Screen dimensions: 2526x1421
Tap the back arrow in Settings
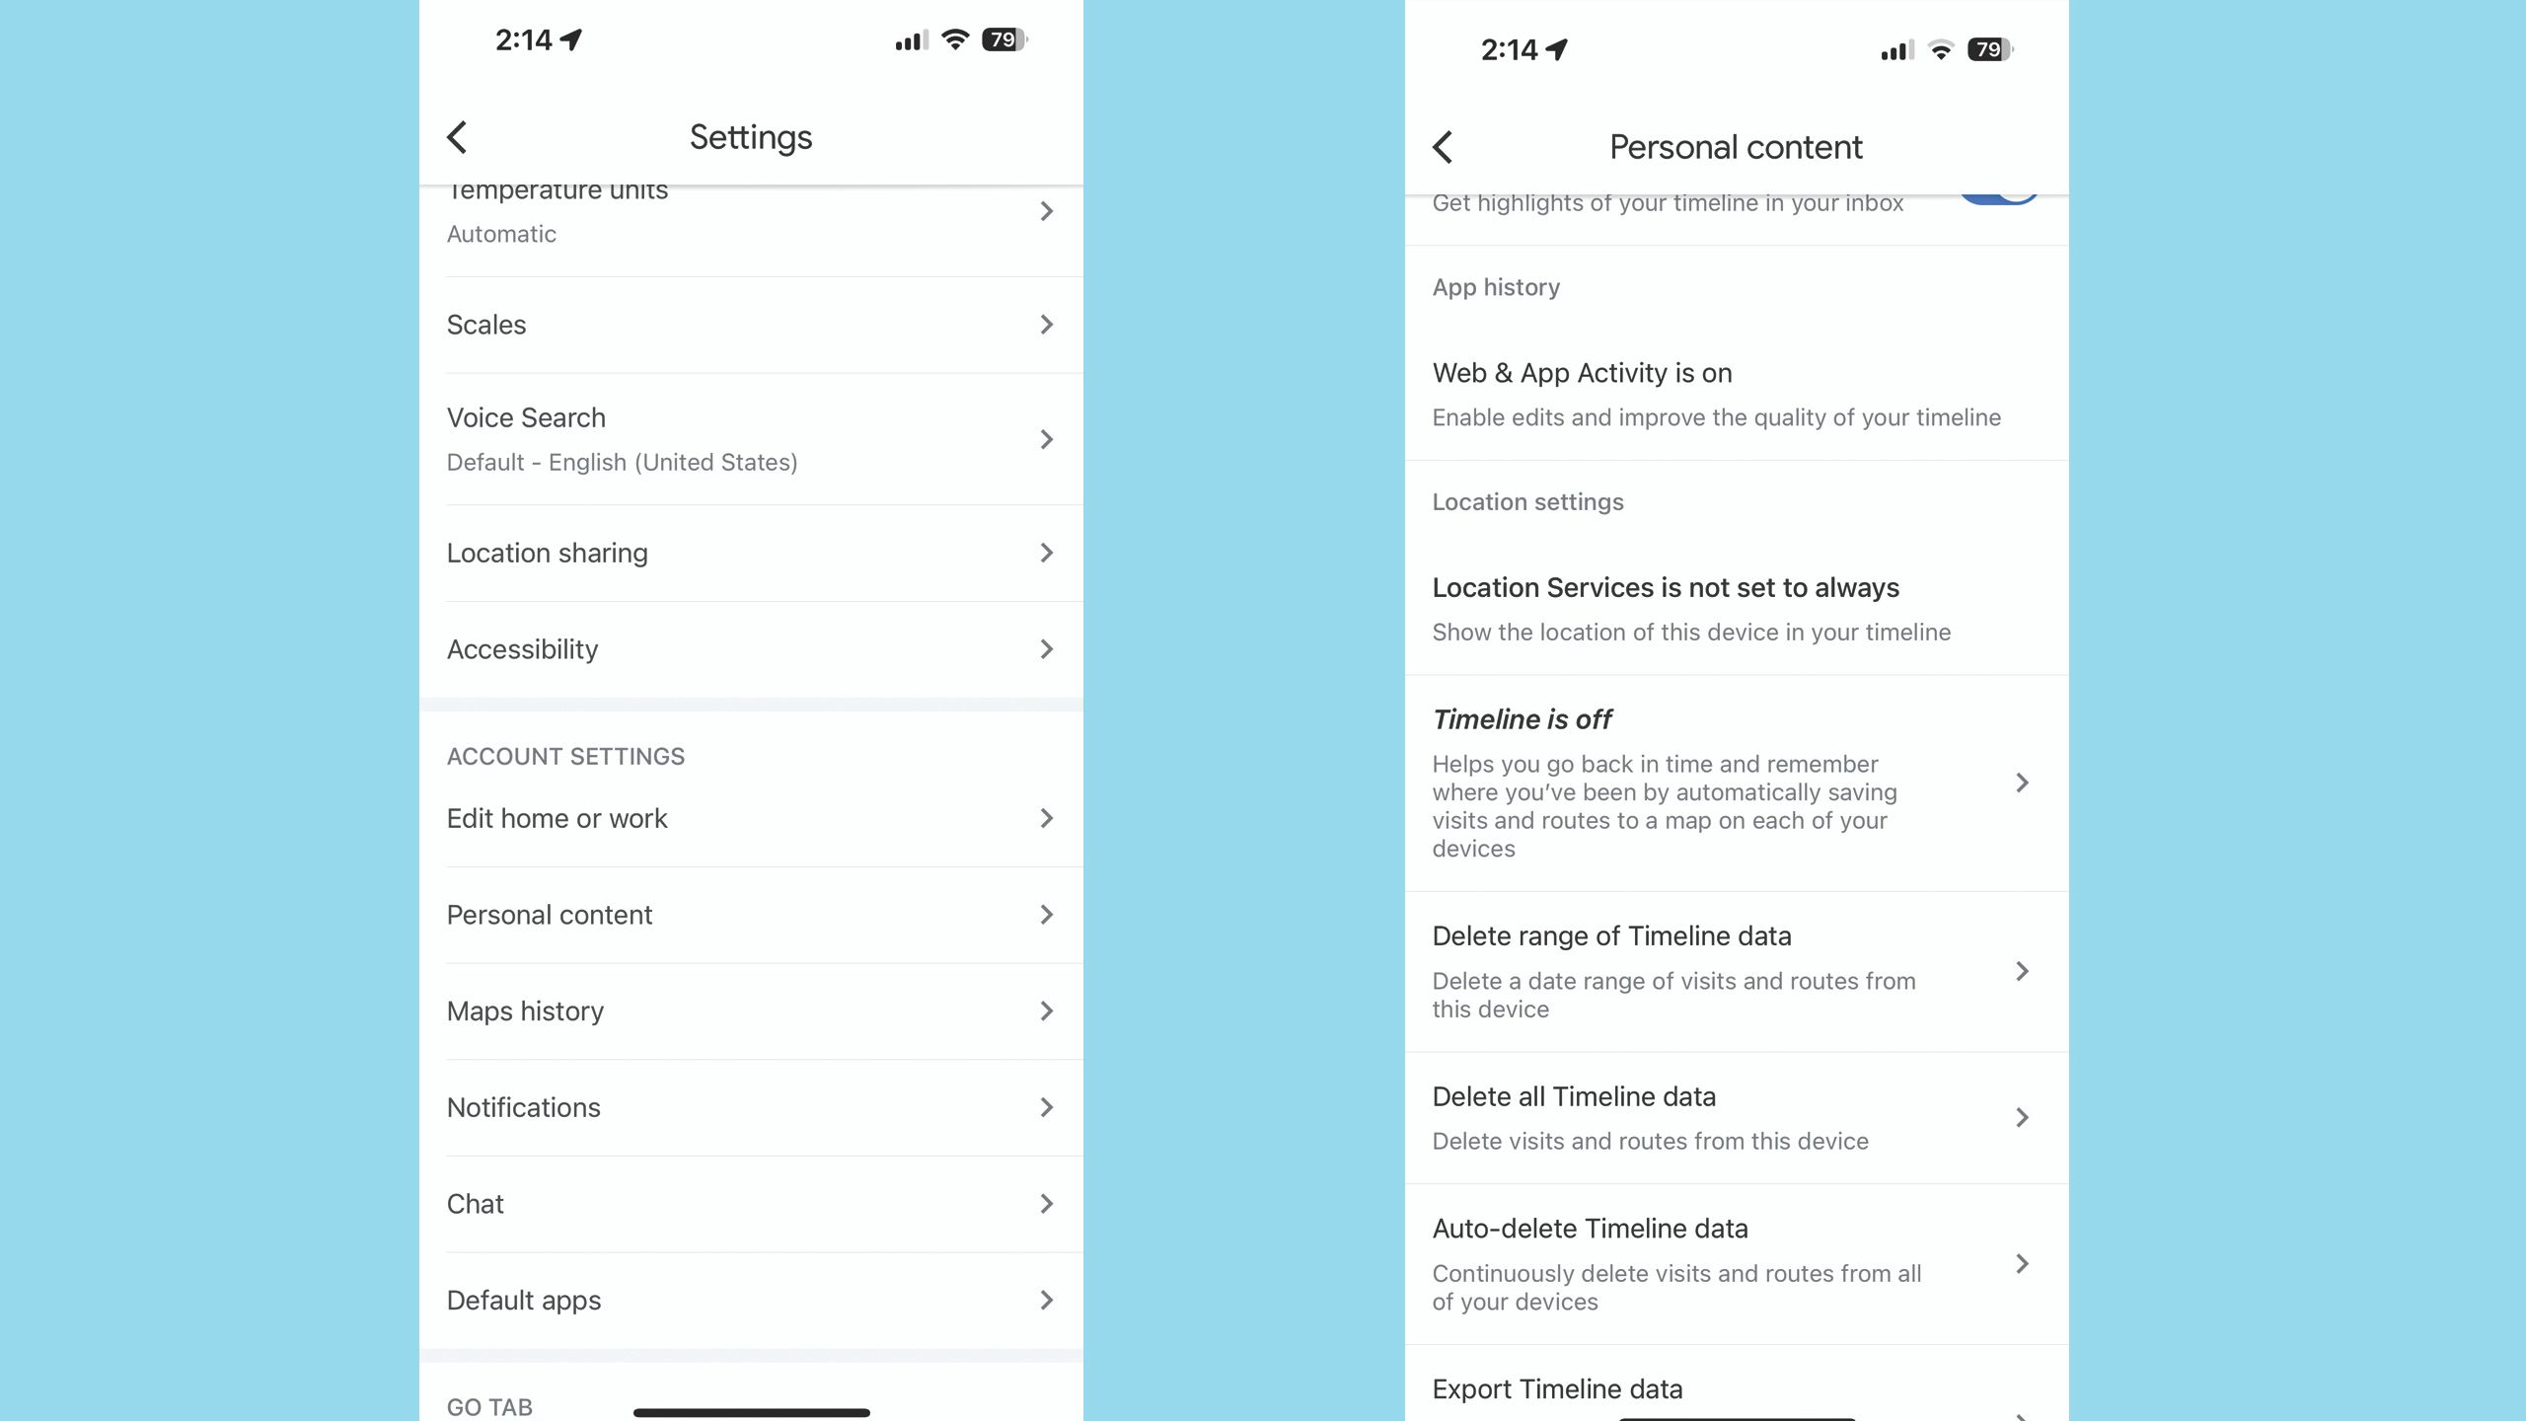(458, 137)
